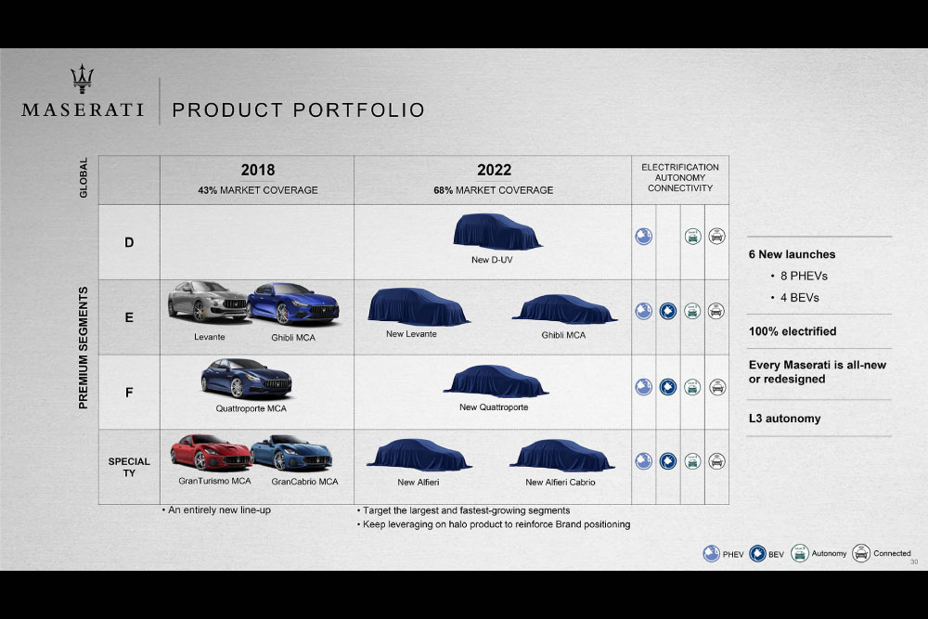The image size is (928, 619).
Task: Click Every Maserati is all-new text
Action: pyautogui.click(x=818, y=372)
